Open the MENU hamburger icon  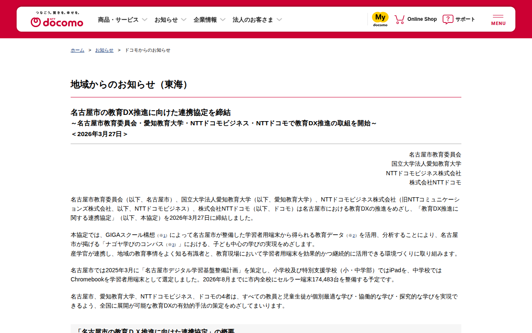point(498,20)
